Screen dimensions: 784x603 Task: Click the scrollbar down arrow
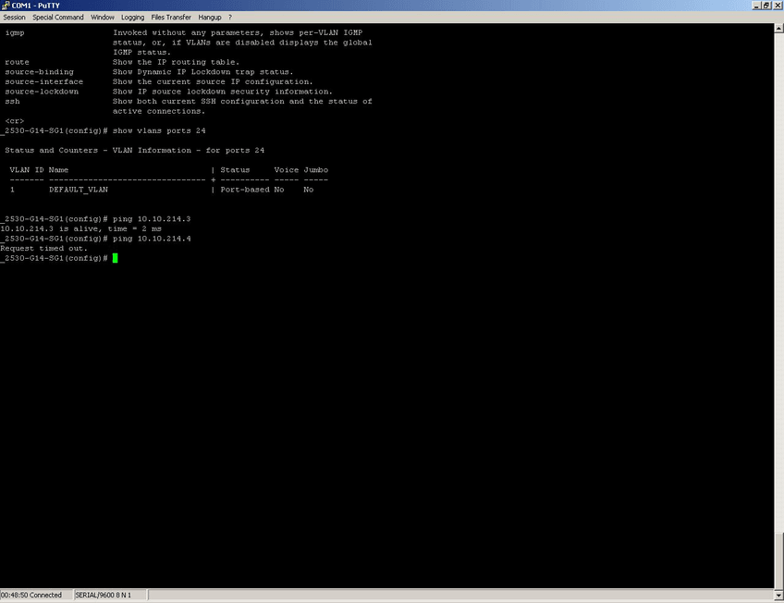point(778,596)
